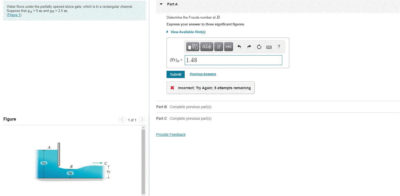Open the Figure 1 link
This screenshot has height=196, width=400.
pyautogui.click(x=14, y=15)
